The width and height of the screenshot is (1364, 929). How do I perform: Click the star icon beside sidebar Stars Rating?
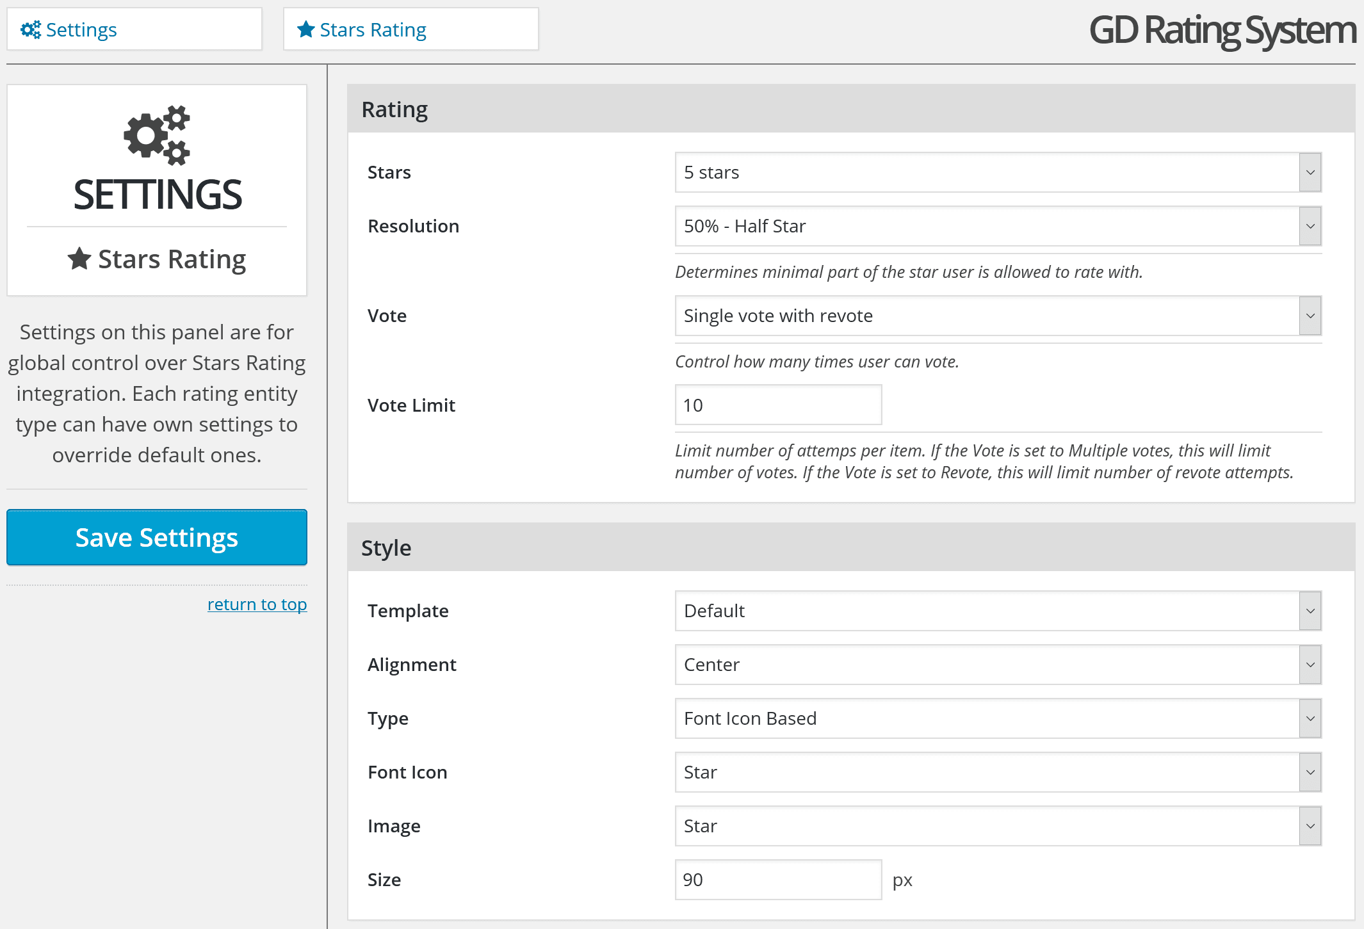pos(79,259)
